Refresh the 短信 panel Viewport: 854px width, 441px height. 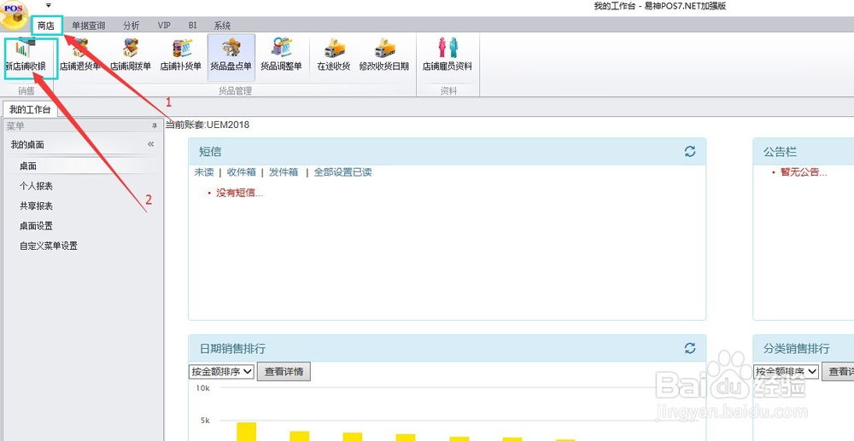pyautogui.click(x=690, y=152)
